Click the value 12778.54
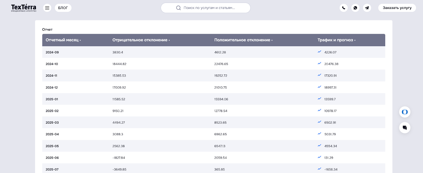This screenshot has height=173, width=423. tap(221, 111)
